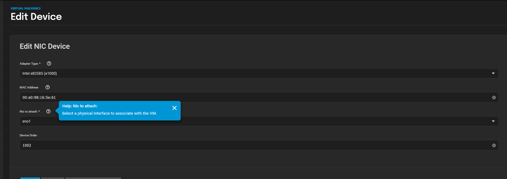The image size is (507, 179).
Task: Click the blue button at the form bottom
Action: (x=30, y=178)
